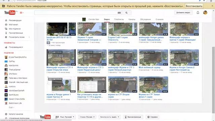Open the CTF Захват флага 1 серия title
The height and width of the screenshot is (121, 215).
149,95
